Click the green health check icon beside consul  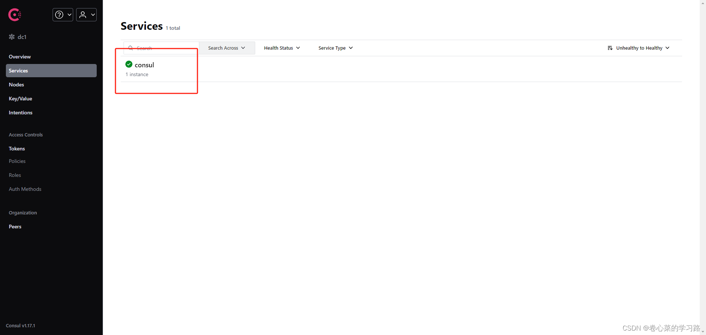129,64
